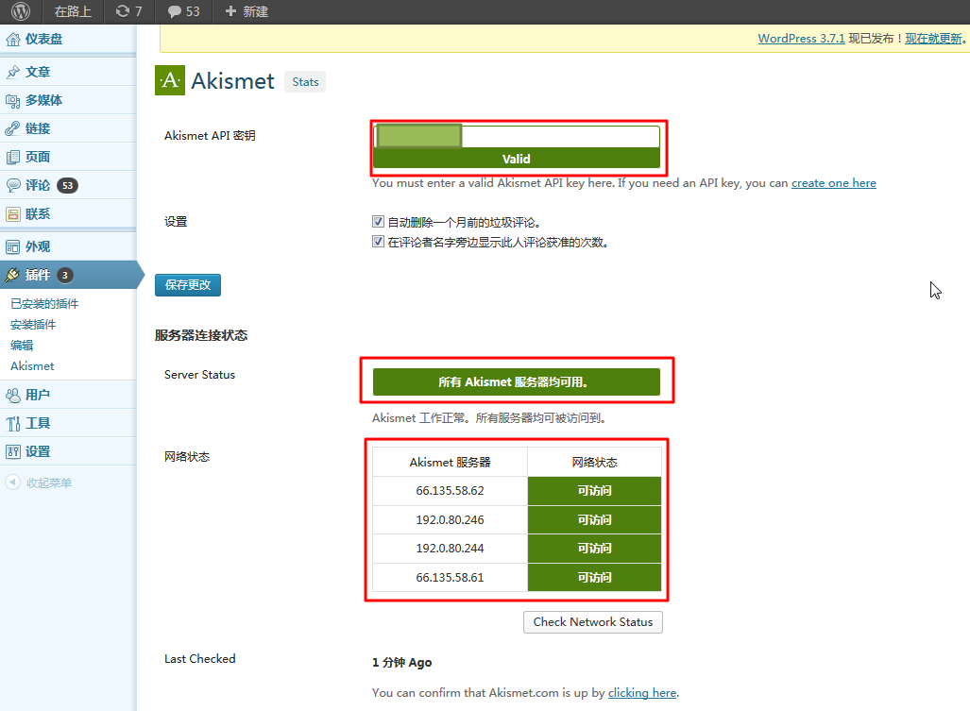Click the Akismet 服务器 column header
Viewport: 970px width, 711px height.
[x=450, y=463]
